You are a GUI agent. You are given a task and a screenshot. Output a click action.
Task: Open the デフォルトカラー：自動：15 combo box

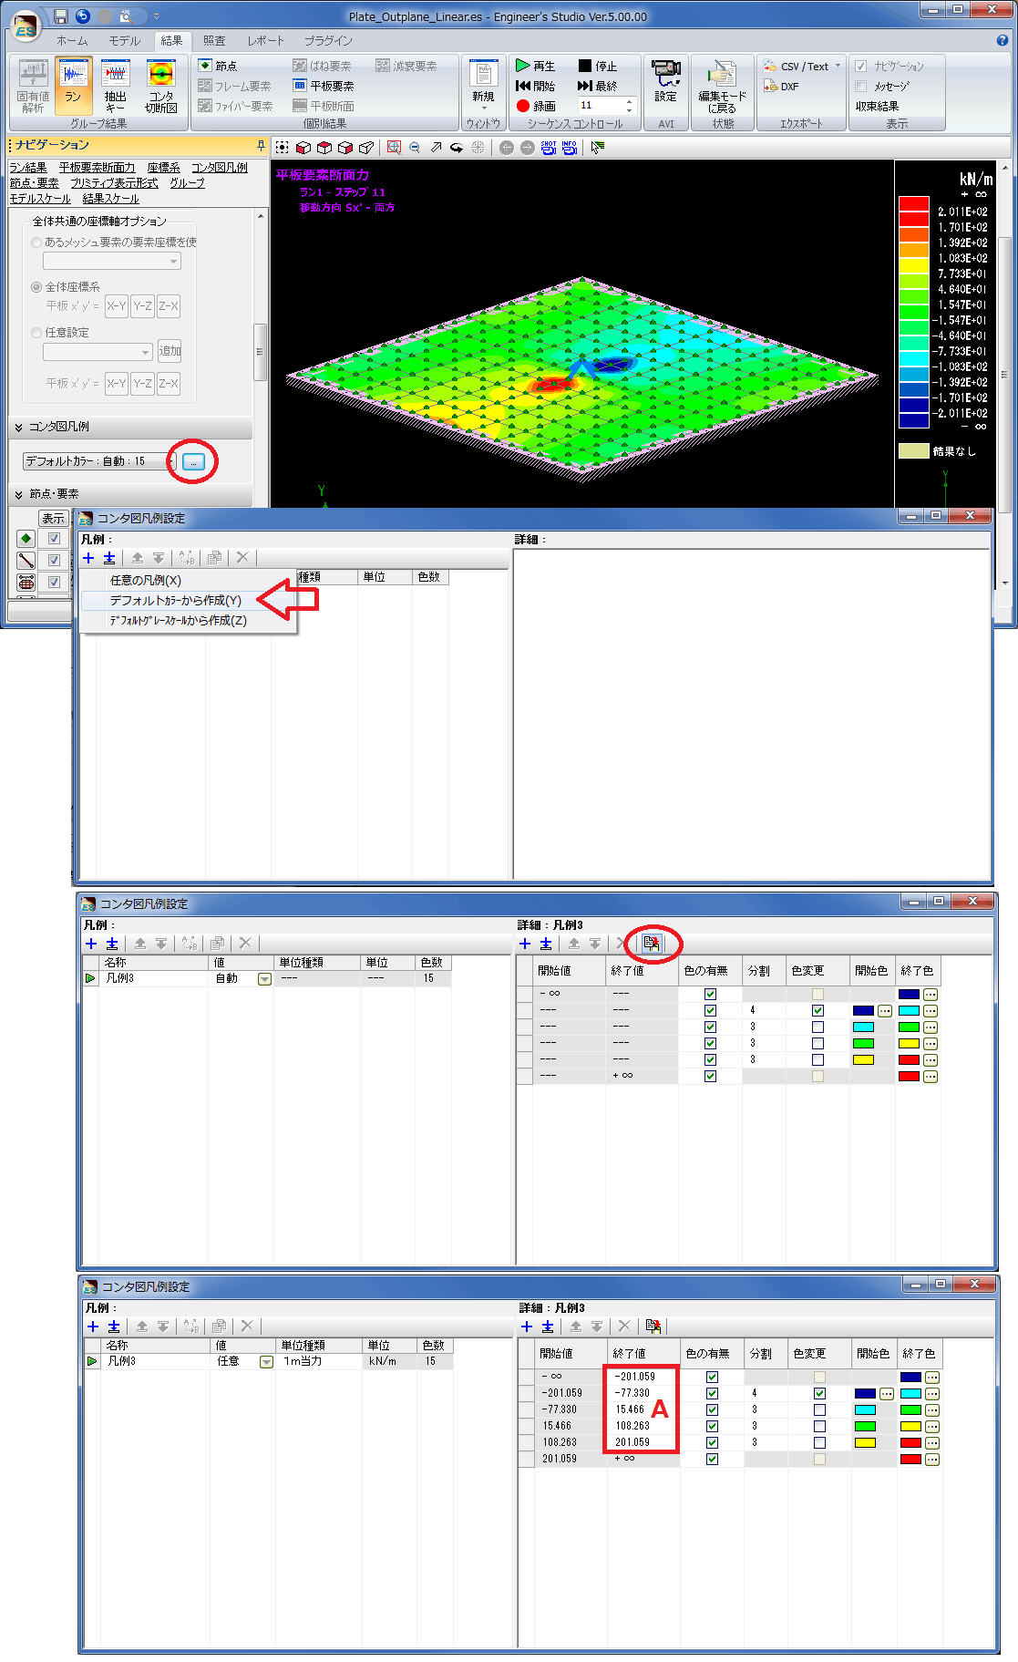pyautogui.click(x=99, y=461)
